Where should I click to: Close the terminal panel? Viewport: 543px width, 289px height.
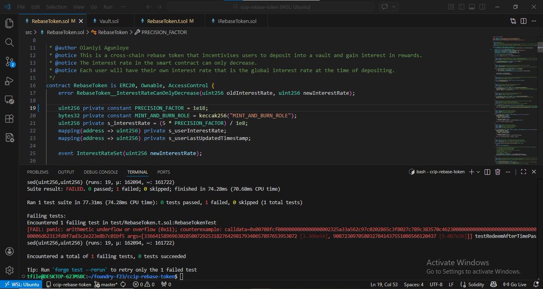click(533, 172)
